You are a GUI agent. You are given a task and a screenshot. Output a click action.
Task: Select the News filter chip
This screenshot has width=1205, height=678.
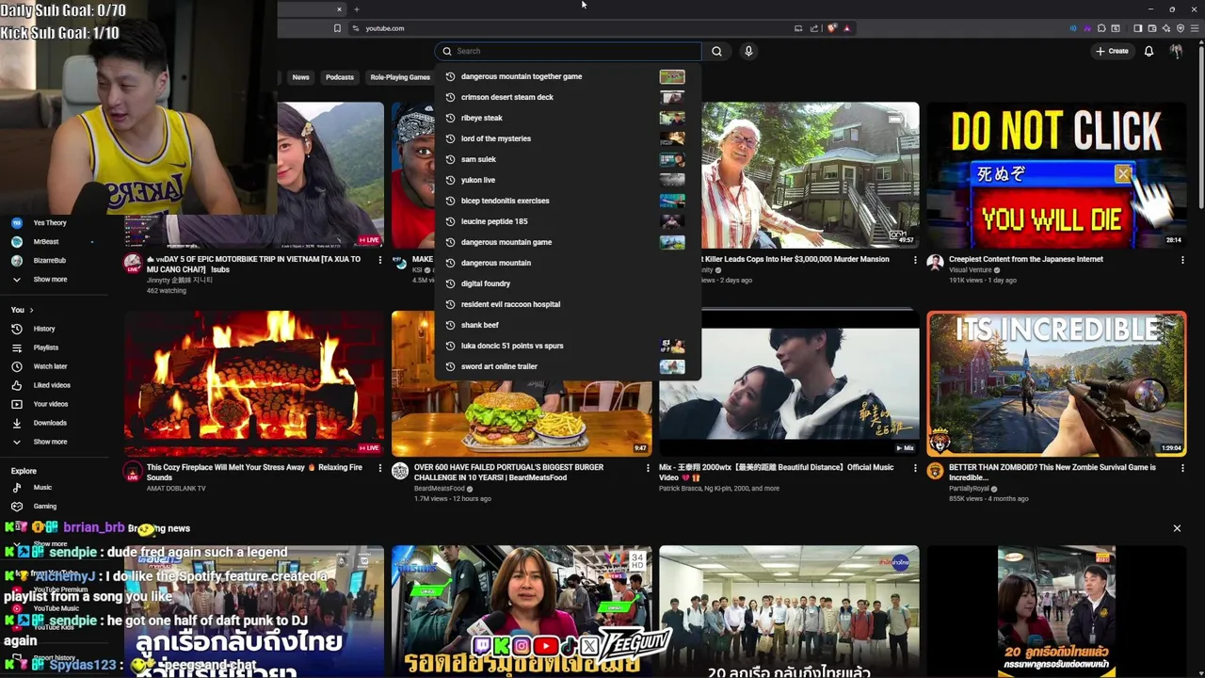(x=300, y=77)
